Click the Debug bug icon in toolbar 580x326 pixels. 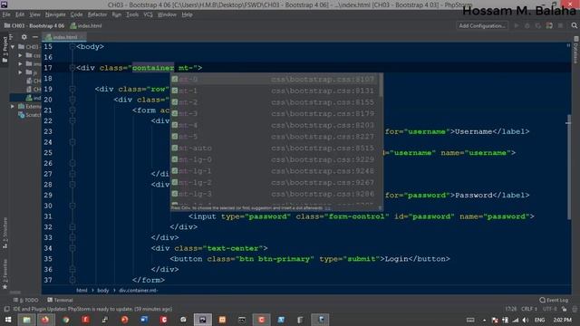click(527, 25)
